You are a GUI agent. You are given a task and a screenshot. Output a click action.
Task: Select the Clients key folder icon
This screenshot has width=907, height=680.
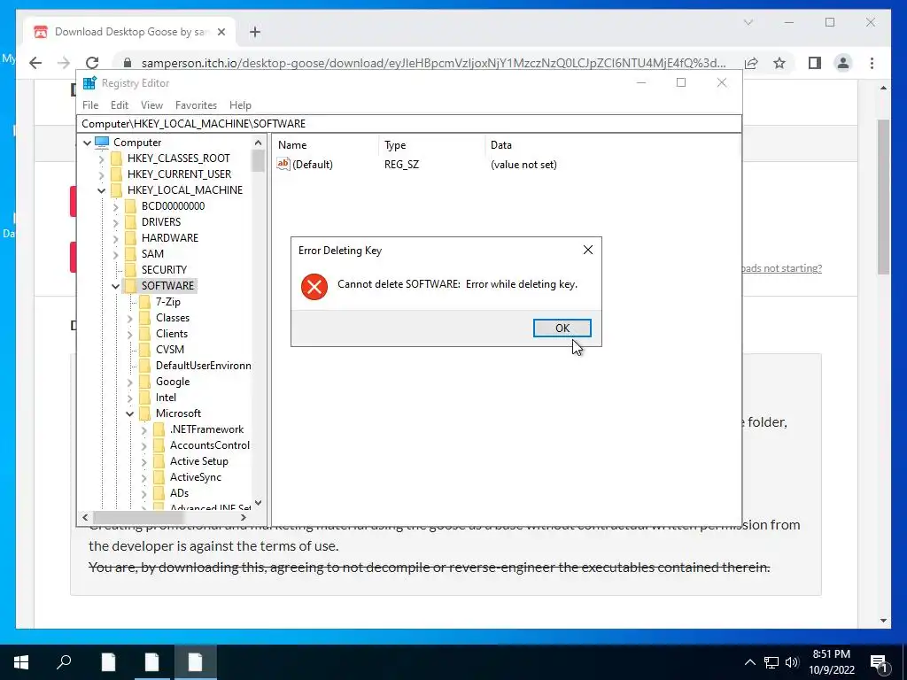pyautogui.click(x=144, y=334)
